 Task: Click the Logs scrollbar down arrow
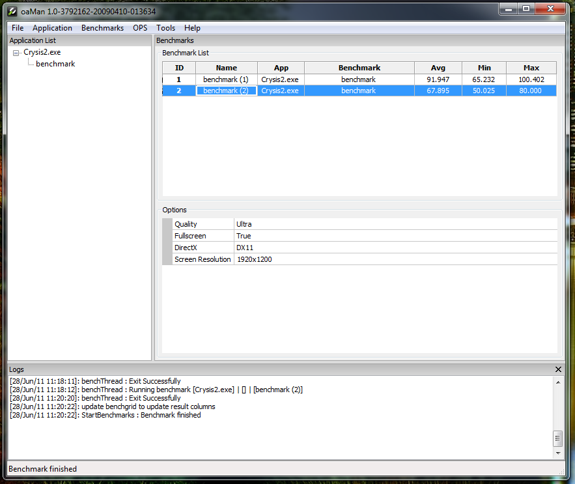click(557, 453)
